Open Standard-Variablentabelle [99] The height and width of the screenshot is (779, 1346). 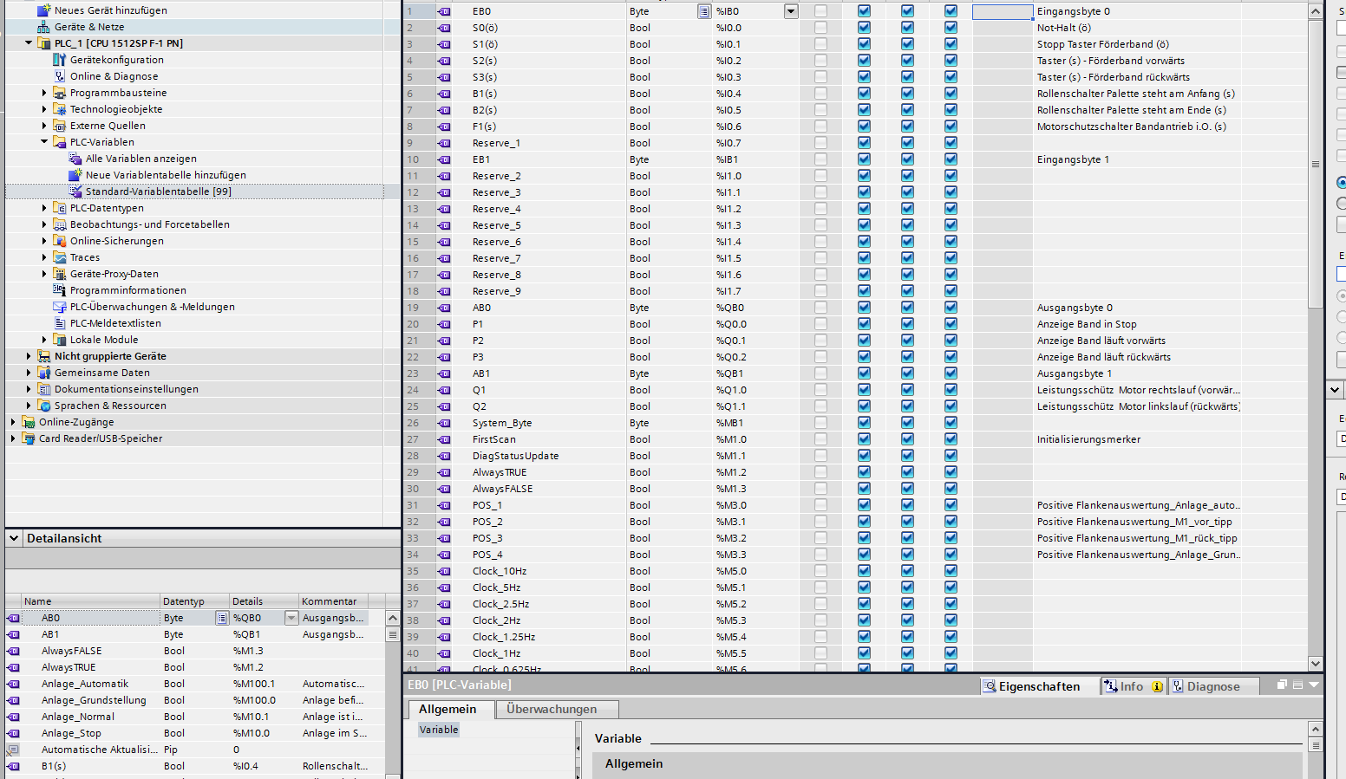click(x=158, y=192)
